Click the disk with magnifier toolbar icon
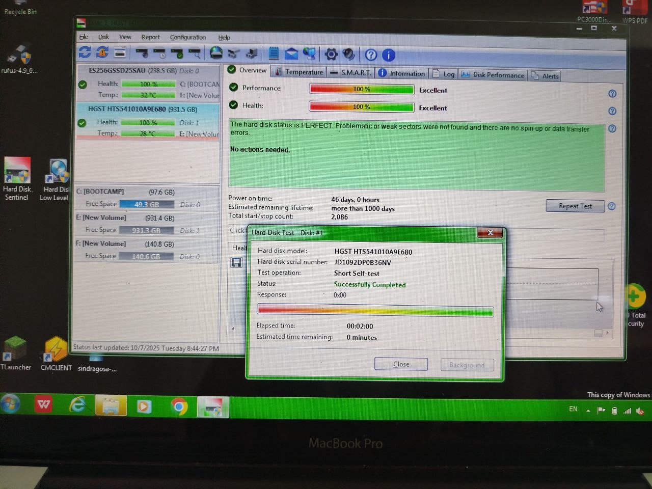 coord(195,53)
